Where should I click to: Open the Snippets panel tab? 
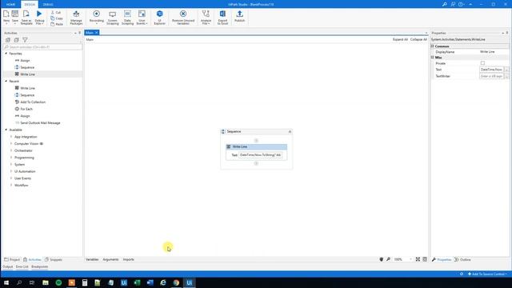pos(54,259)
